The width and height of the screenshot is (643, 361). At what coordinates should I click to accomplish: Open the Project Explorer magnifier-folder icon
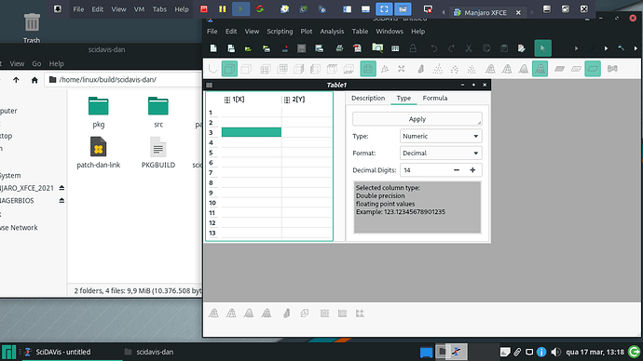(x=377, y=48)
